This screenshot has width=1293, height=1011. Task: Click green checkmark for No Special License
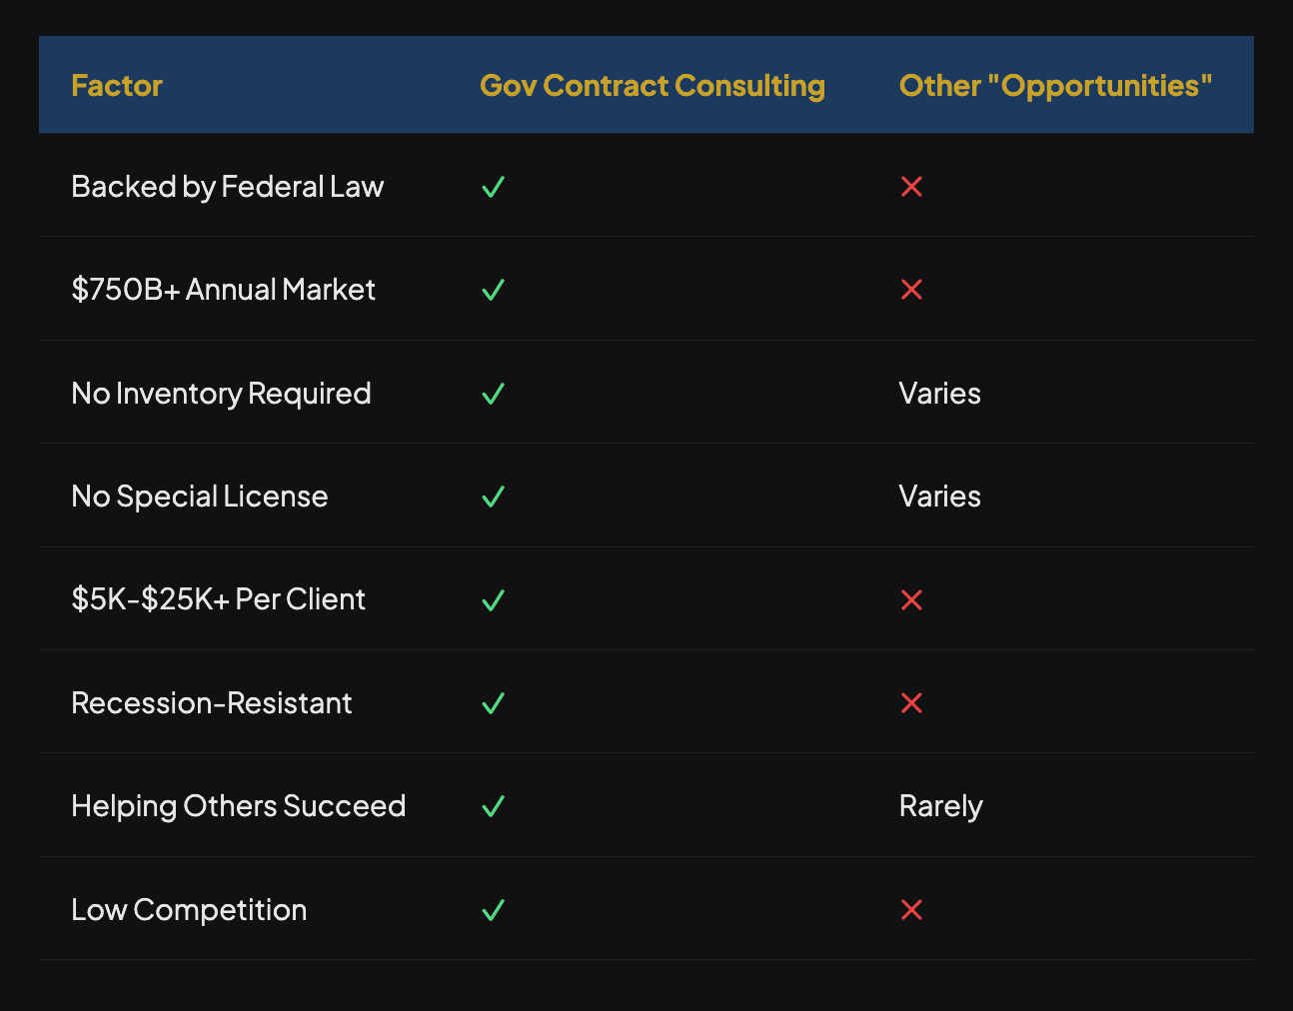click(x=493, y=497)
